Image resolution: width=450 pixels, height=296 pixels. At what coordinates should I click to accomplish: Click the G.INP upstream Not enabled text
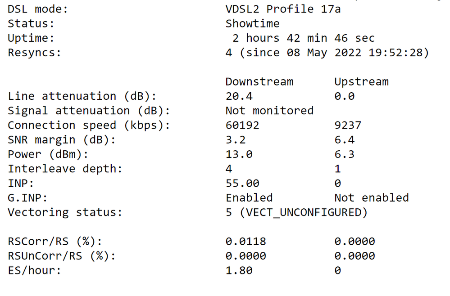click(x=372, y=198)
